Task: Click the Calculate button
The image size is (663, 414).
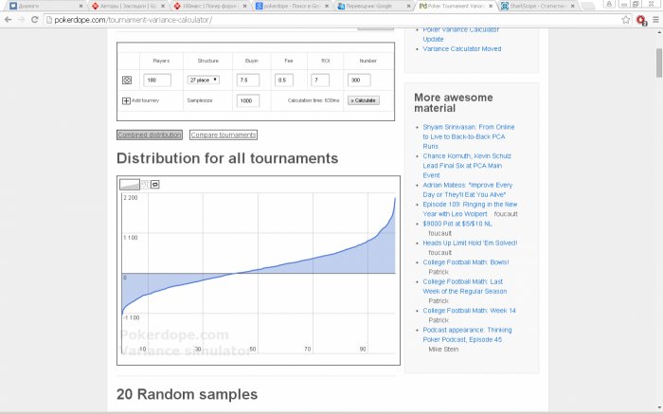Action: click(364, 100)
